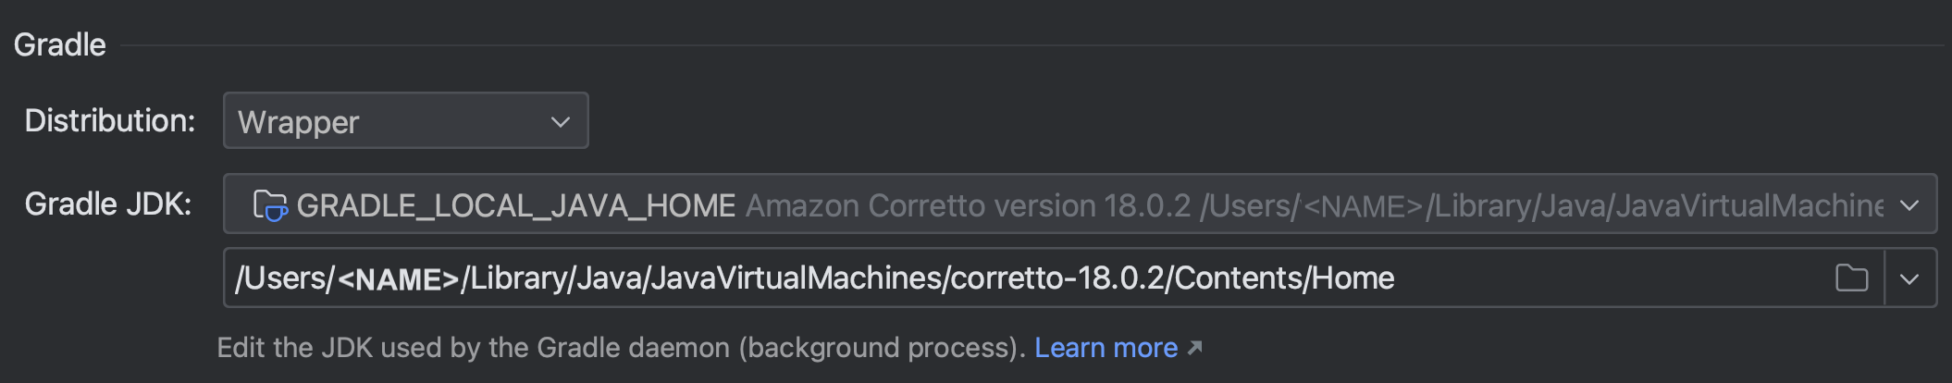Click the external-link arrow beside Learn more
Image resolution: width=1952 pixels, height=383 pixels.
pos(1195,348)
